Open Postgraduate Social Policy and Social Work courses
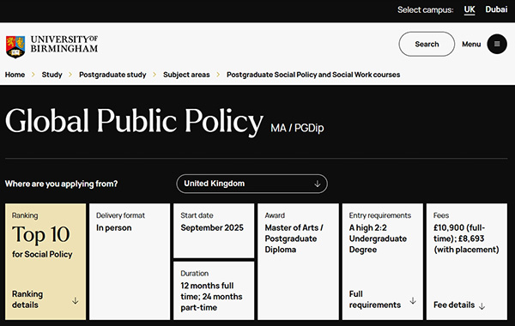Image resolution: width=515 pixels, height=326 pixels. point(313,75)
